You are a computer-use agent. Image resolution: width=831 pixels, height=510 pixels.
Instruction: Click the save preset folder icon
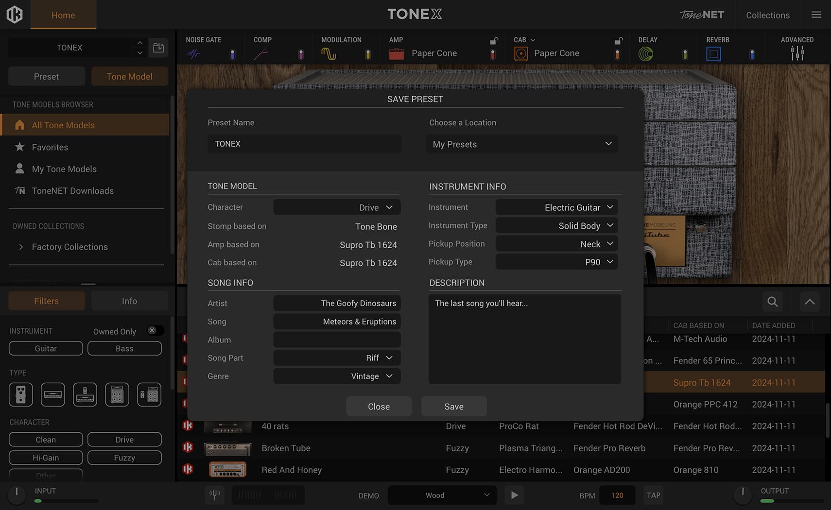tap(158, 48)
